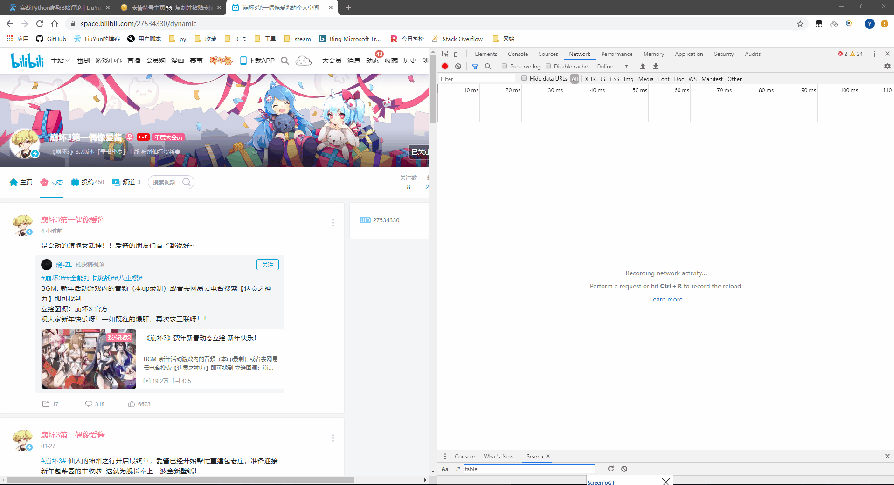The width and height of the screenshot is (894, 485).
Task: Switch to the Console tab in DevTools
Action: (518, 54)
